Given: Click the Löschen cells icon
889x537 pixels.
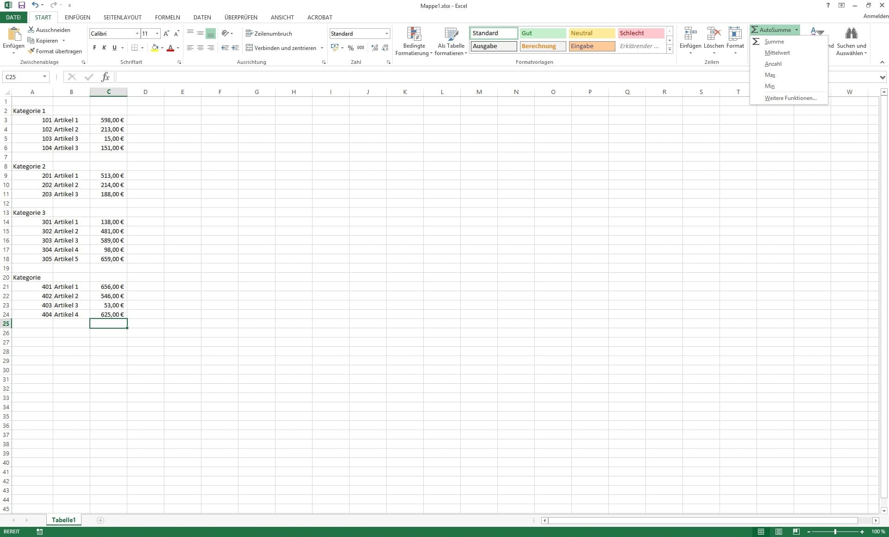Looking at the screenshot, I should point(714,34).
